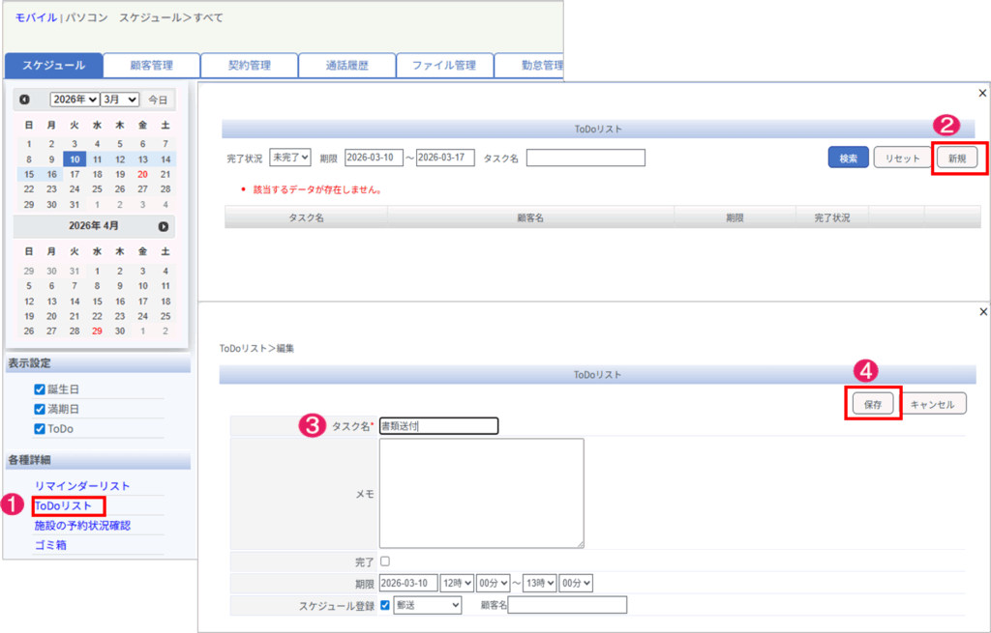991x633 pixels.
Task: Toggle the 誕生日 display checkbox
Action: tap(40, 389)
